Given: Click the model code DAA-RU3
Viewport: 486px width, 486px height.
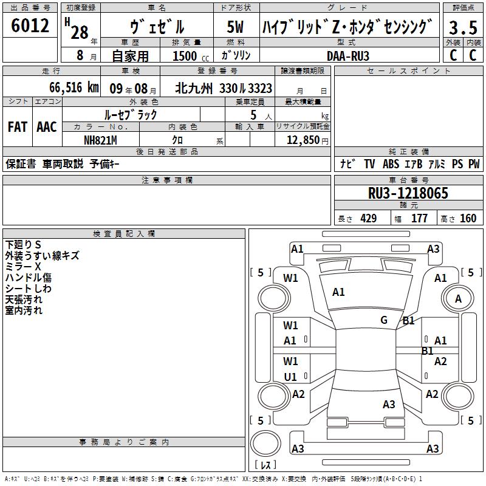Looking at the screenshot, I should click(348, 56).
